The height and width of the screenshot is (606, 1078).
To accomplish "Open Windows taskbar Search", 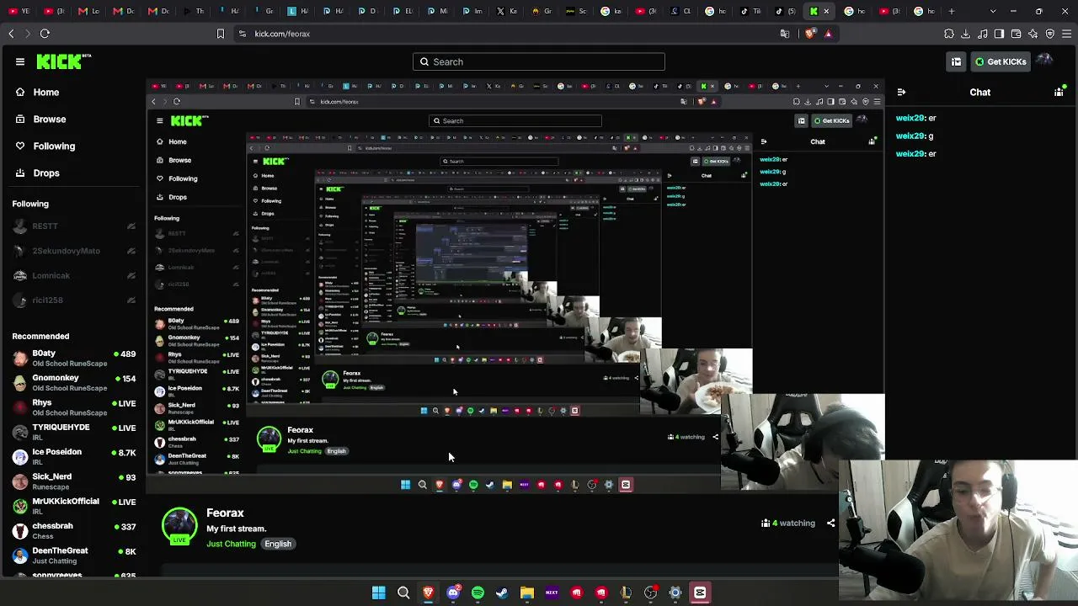I will coord(403,593).
